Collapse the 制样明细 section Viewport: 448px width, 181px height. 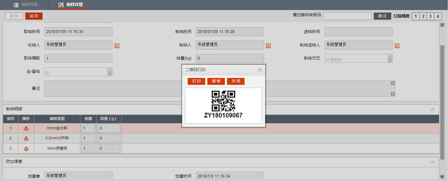click(x=432, y=109)
